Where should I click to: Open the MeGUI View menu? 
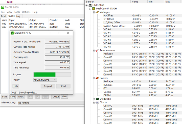[9, 12]
